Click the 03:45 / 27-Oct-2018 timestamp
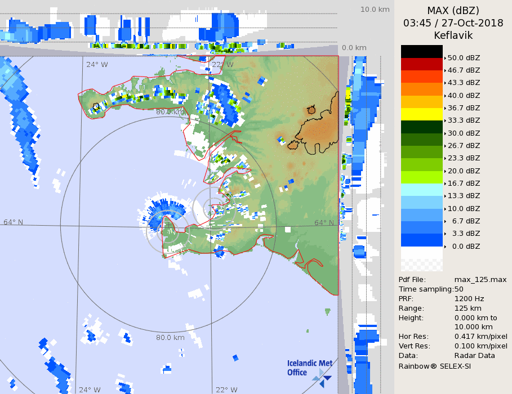The image size is (512, 394). pyautogui.click(x=453, y=23)
